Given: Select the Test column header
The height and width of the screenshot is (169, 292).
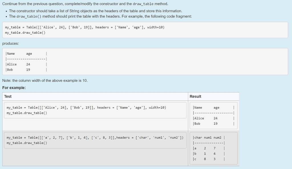Looking at the screenshot, I should 8,96.
